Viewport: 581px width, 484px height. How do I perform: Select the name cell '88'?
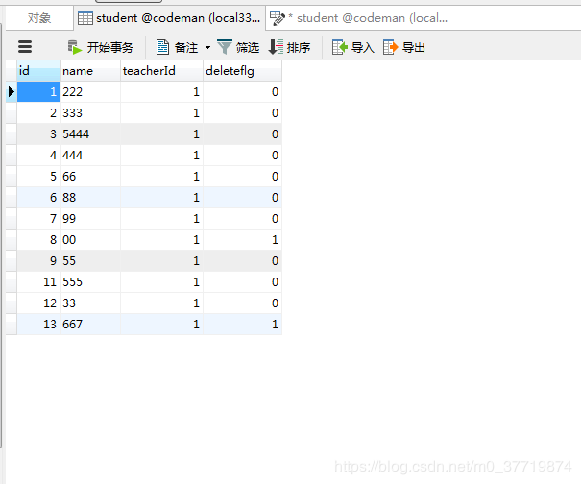90,197
